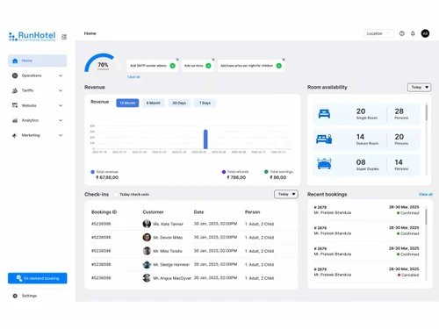The height and width of the screenshot is (329, 439).
Task: Click the Single Room bed icon
Action: (324, 114)
